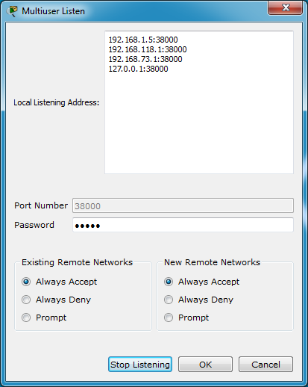Viewport: 308px width, 387px height.
Task: Confirm with the OK button
Action: click(x=205, y=365)
